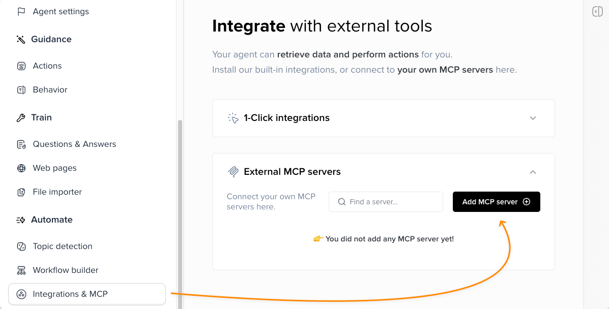Click the Workflow builder icon
609x309 pixels.
click(x=21, y=270)
